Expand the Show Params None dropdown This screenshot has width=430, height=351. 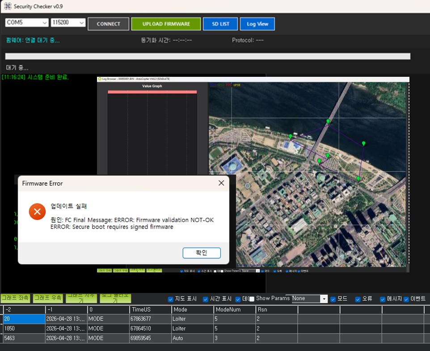310,299
